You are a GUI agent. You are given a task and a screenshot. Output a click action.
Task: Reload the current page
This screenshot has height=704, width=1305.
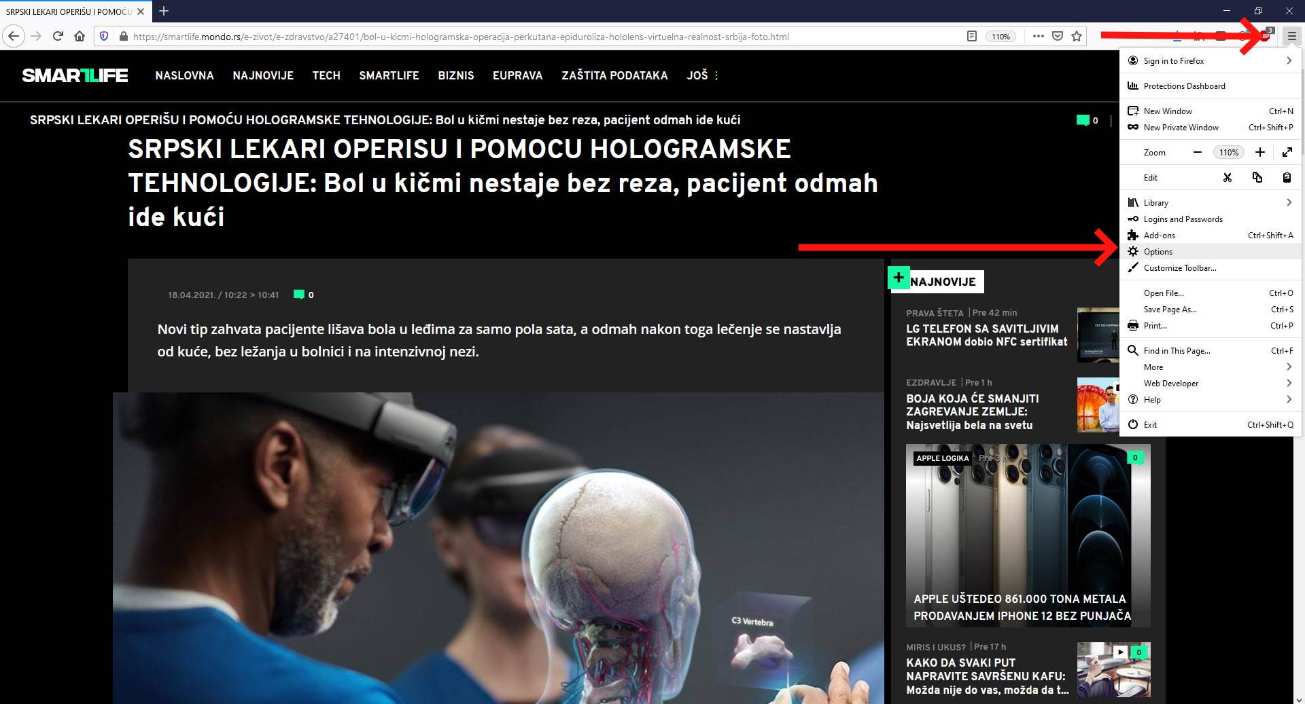point(57,36)
